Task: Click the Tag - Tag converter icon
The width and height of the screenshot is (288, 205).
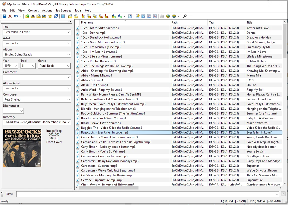Action: pyautogui.click(x=106, y=16)
